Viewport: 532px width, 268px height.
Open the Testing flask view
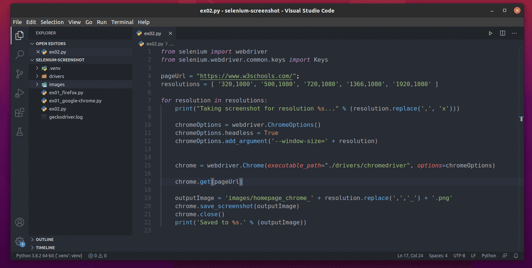point(19,131)
